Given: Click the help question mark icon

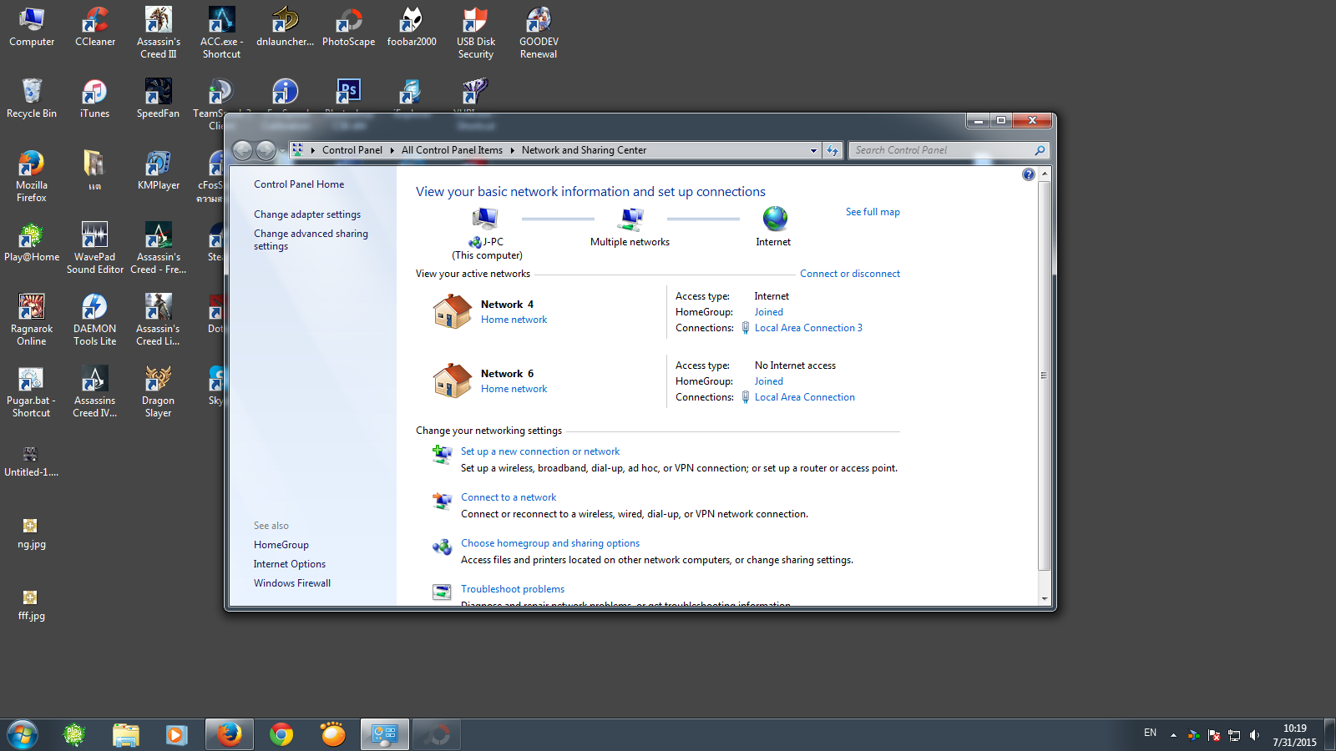Looking at the screenshot, I should click(1028, 174).
